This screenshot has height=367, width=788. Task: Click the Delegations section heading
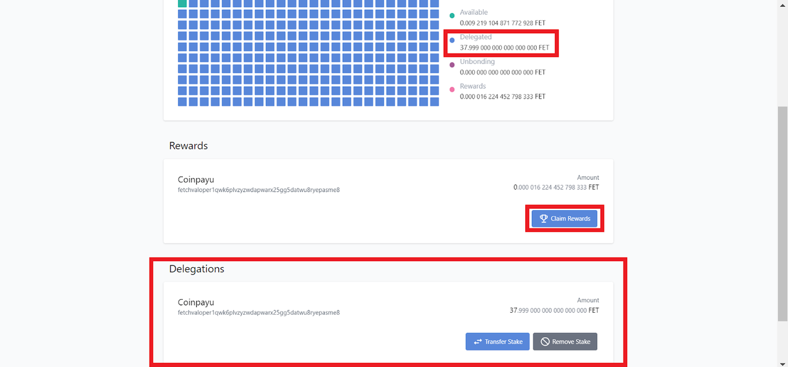coord(196,269)
